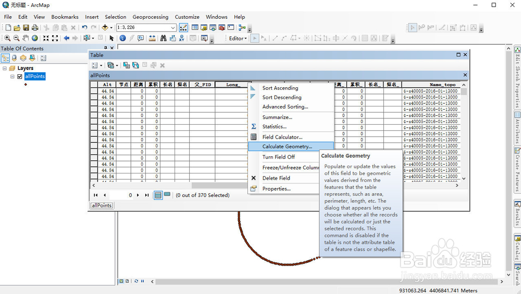The width and height of the screenshot is (521, 294).
Task: Open the Editor dropdown menu
Action: pyautogui.click(x=238, y=38)
